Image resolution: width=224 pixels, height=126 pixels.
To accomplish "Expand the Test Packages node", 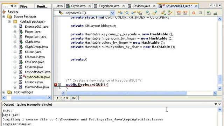I will coord(4,92).
